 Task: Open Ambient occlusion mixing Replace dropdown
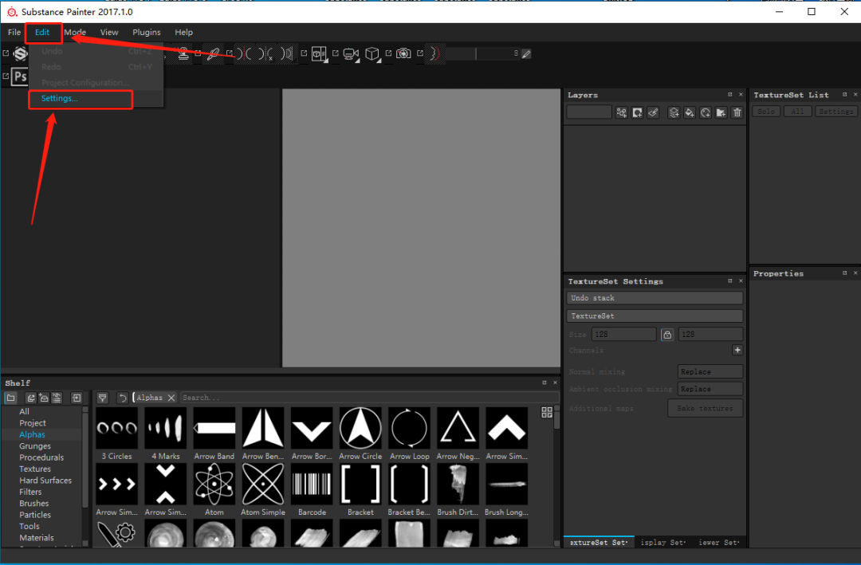pyautogui.click(x=710, y=390)
